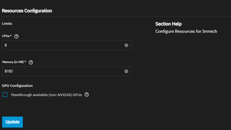The image size is (231, 130).
Task: Click the Section Help heading
Action: pos(168,24)
